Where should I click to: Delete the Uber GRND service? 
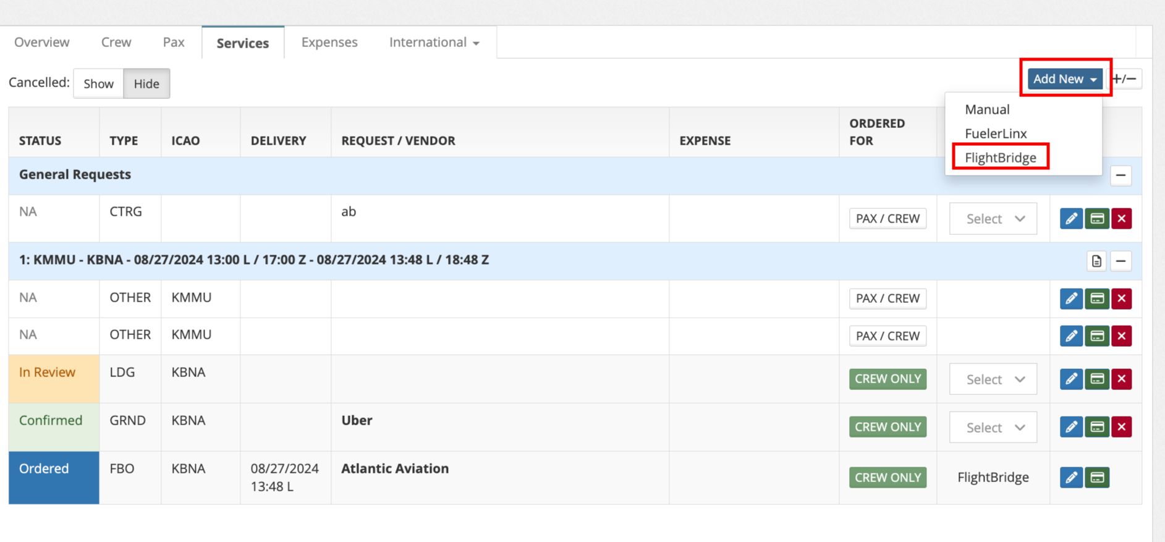click(1122, 427)
